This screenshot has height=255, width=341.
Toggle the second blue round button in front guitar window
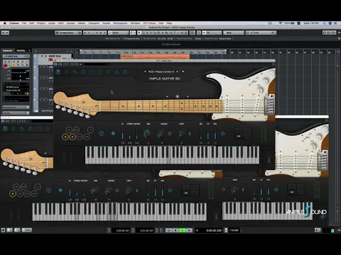pos(113,133)
